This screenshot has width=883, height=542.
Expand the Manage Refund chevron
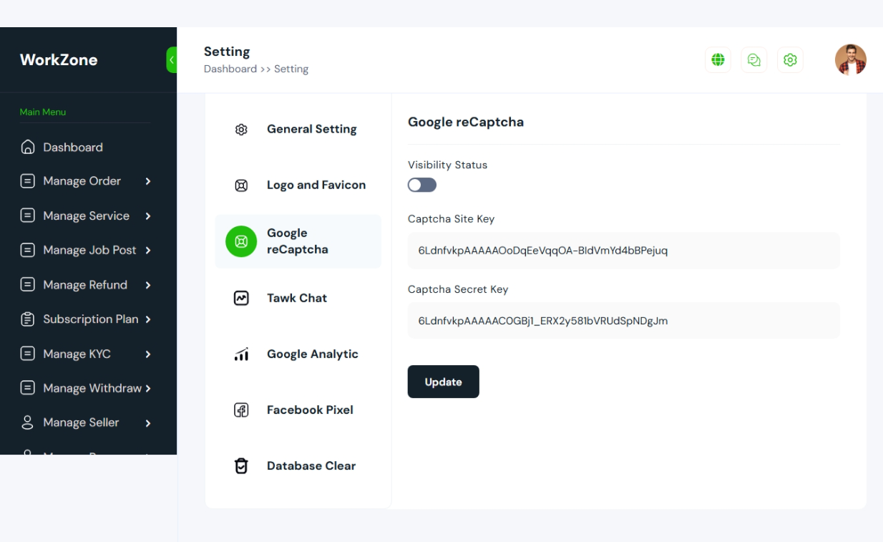148,285
